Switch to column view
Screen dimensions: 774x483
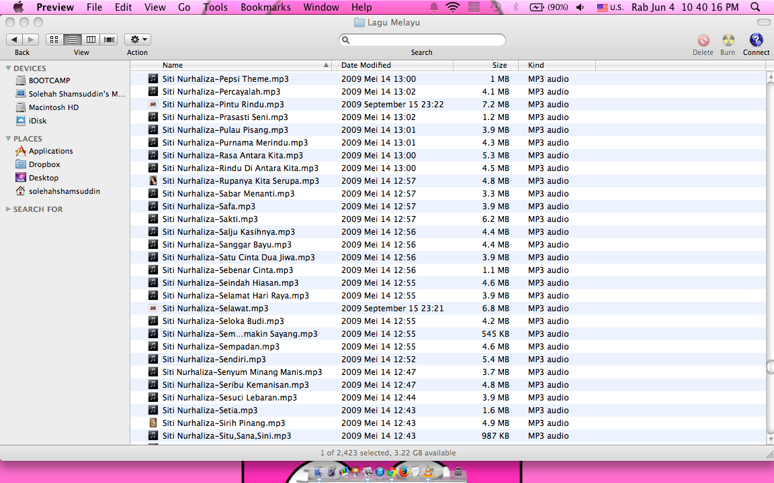[x=91, y=40]
